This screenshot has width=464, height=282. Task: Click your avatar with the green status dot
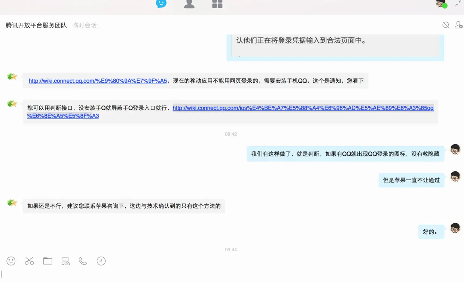pyautogui.click(x=440, y=4)
